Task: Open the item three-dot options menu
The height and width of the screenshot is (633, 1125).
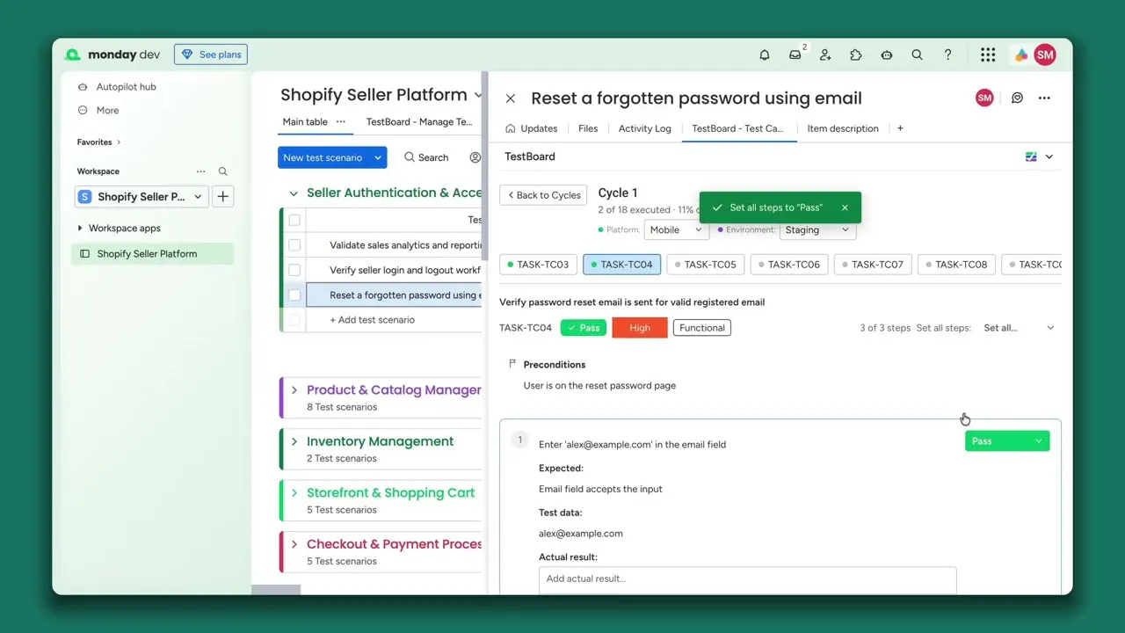Action: point(1044,98)
